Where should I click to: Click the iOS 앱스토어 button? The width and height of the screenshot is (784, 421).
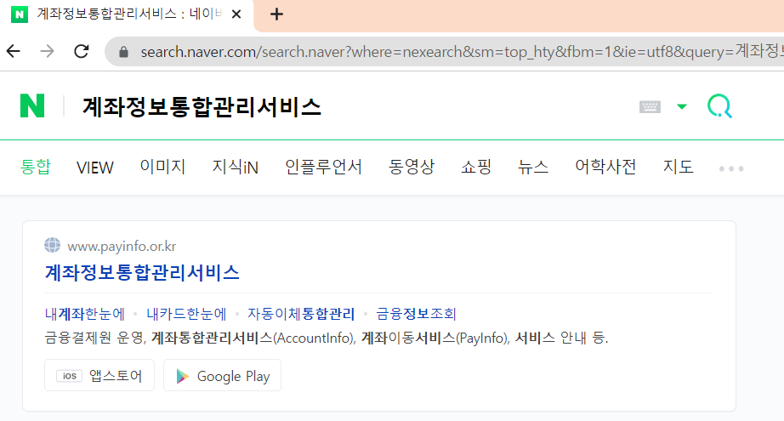(x=99, y=376)
